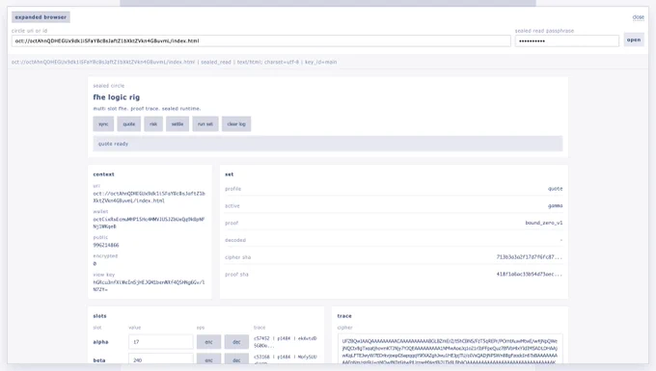Click the proof sha value 418f1a6ac...
The height and width of the screenshot is (371, 656).
click(x=530, y=274)
